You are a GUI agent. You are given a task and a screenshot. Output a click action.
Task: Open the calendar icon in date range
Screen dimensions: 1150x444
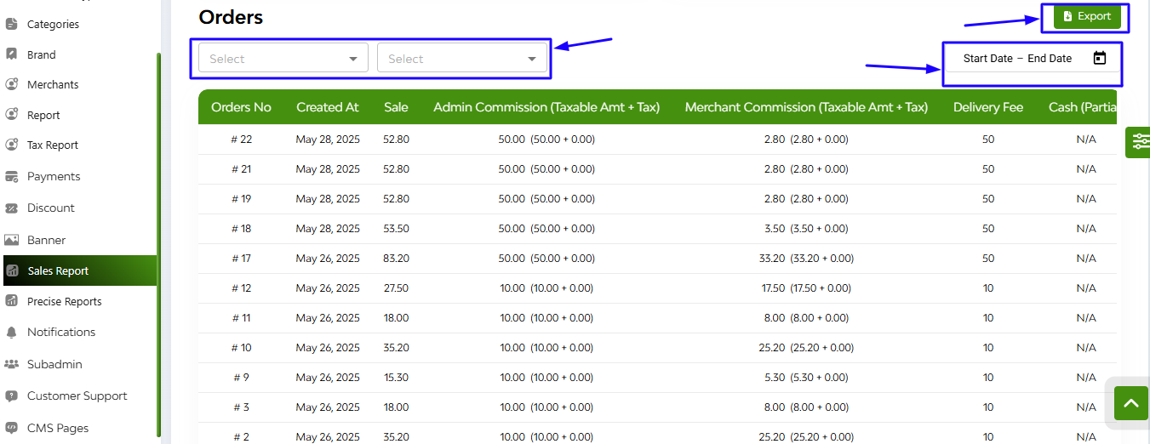point(1100,58)
